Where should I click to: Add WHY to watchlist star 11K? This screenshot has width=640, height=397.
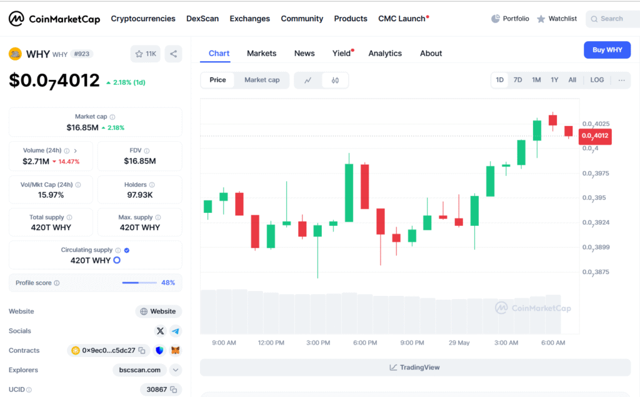click(146, 54)
